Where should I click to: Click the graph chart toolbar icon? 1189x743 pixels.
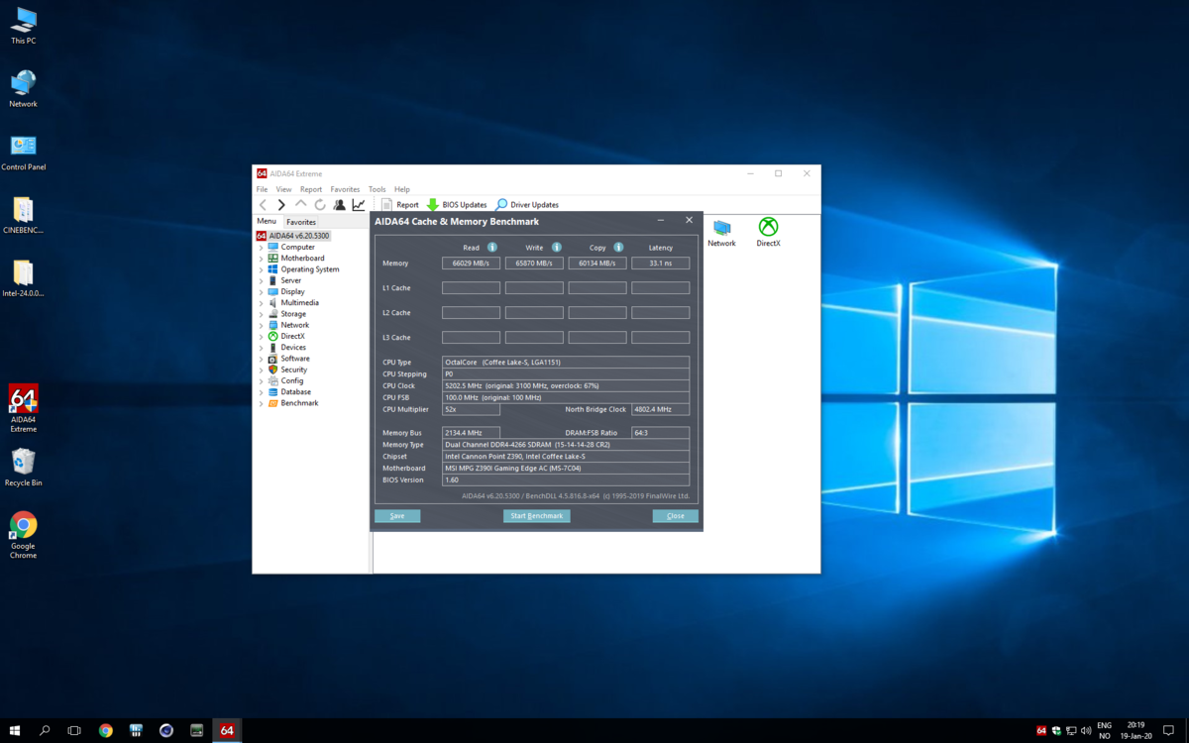pos(359,205)
